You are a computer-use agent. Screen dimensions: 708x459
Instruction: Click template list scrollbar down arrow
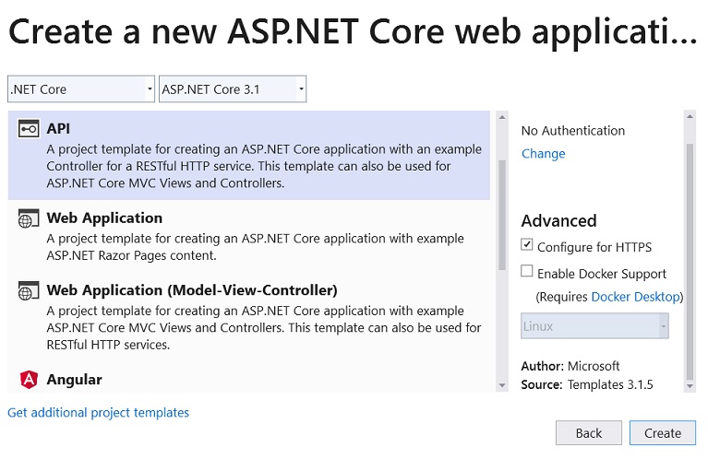(502, 385)
